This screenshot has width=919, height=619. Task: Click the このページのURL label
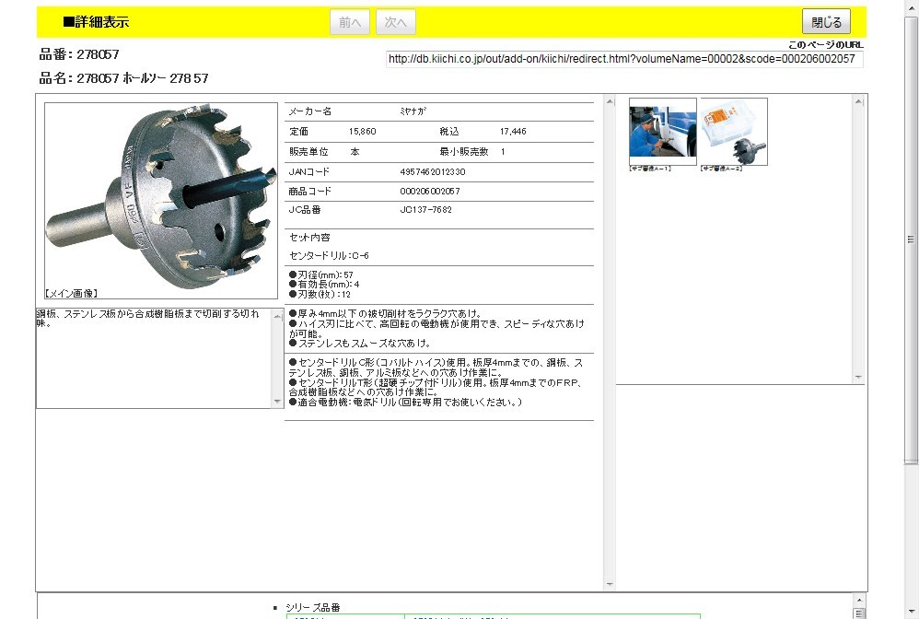point(825,44)
